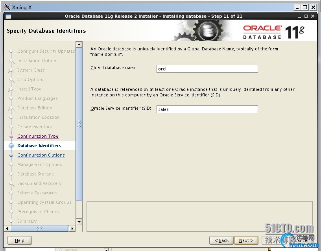
Task: Minimize the Oracle installer window
Action: pyautogui.click(x=299, y=17)
